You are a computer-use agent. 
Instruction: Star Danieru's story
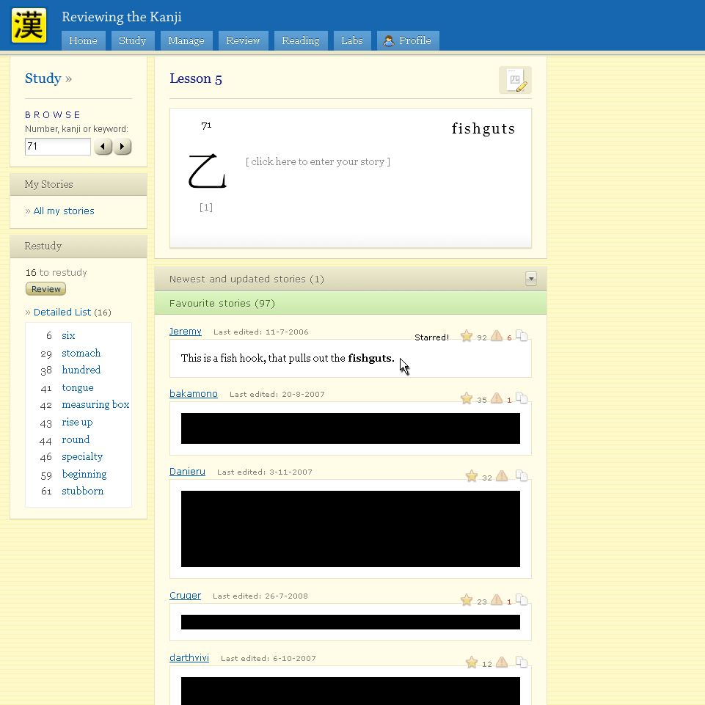(x=472, y=476)
